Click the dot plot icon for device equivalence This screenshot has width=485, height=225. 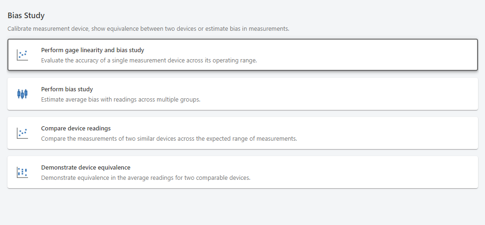pos(22,172)
